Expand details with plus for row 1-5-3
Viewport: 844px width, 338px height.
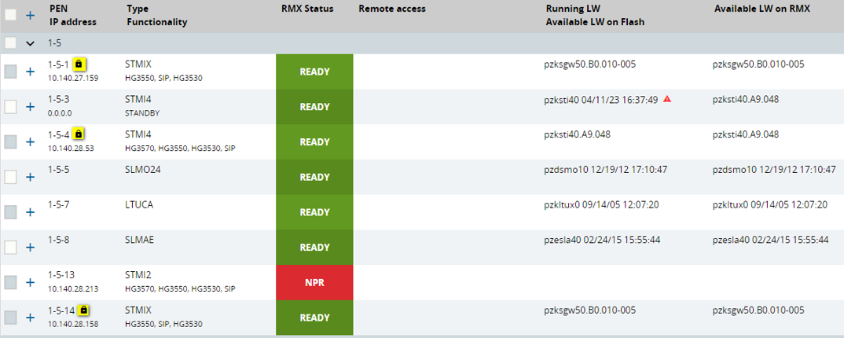click(30, 107)
